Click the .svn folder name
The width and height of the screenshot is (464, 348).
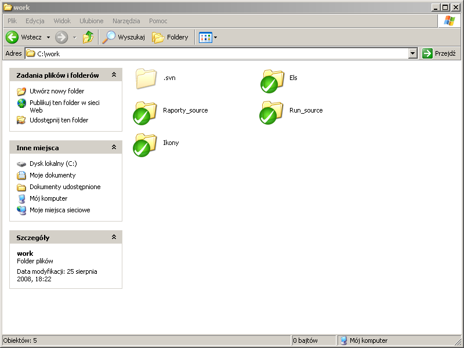pos(169,78)
